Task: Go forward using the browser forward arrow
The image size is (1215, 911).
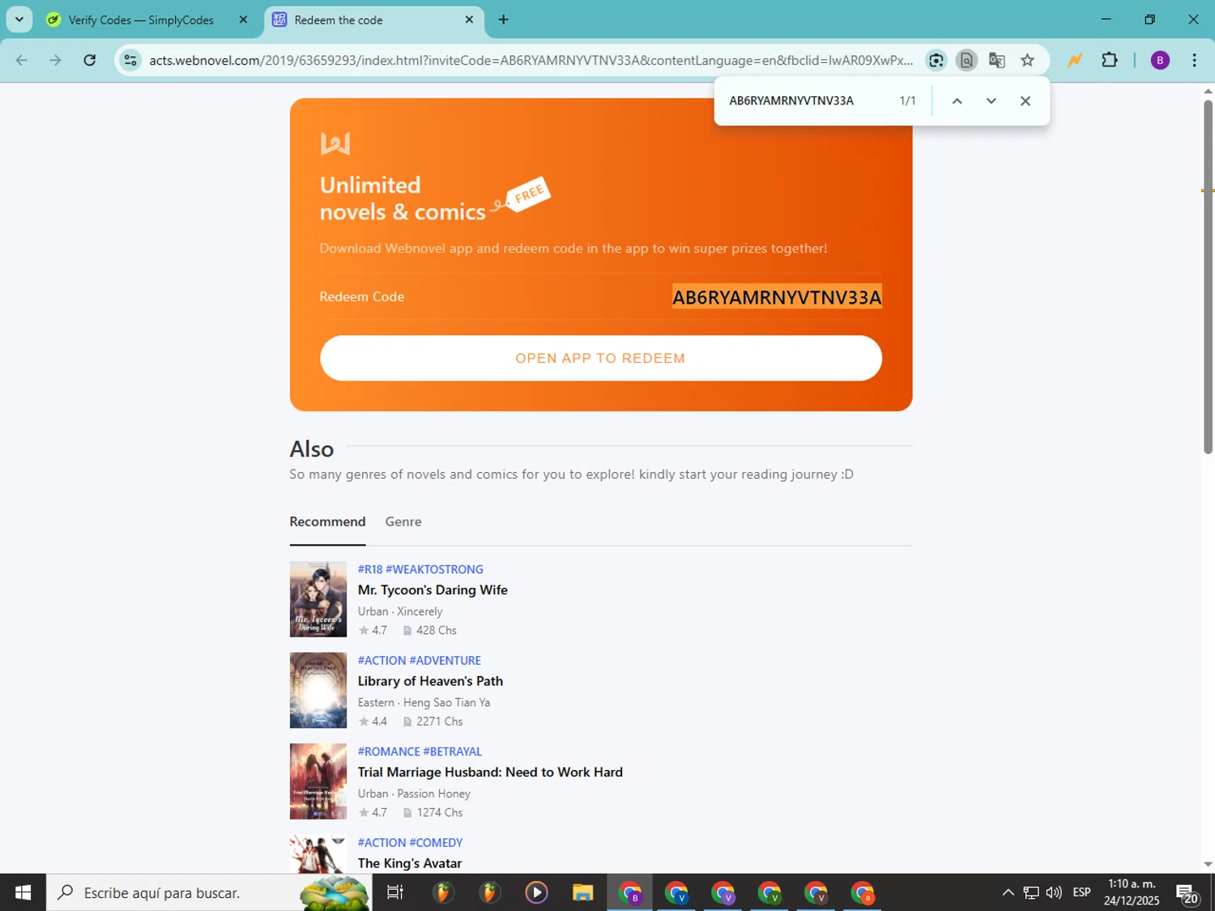Action: (55, 60)
